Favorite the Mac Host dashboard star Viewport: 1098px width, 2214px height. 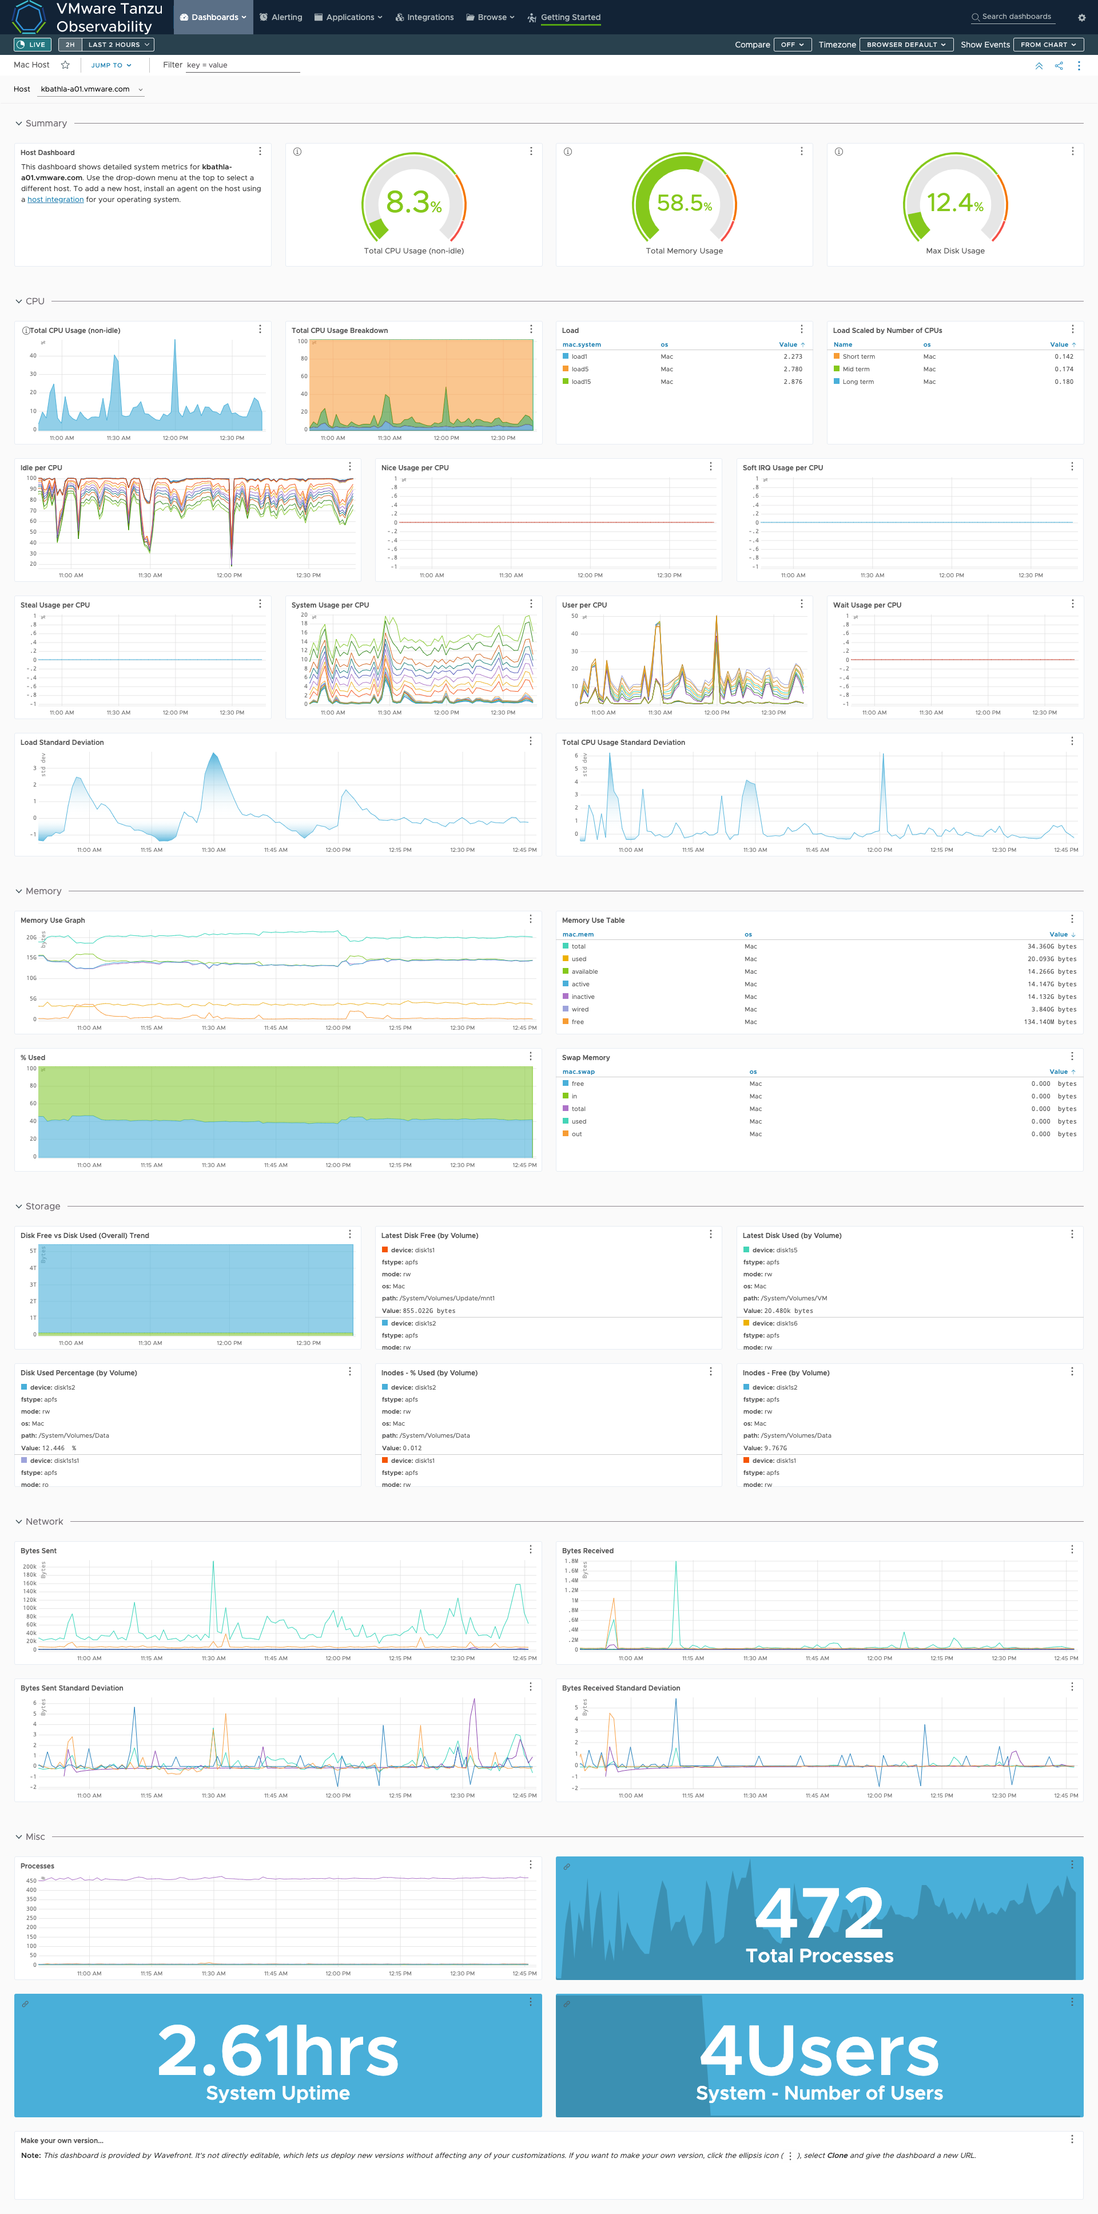point(65,65)
